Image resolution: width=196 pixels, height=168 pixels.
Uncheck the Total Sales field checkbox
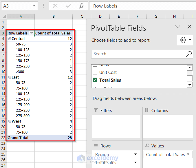[95, 80]
